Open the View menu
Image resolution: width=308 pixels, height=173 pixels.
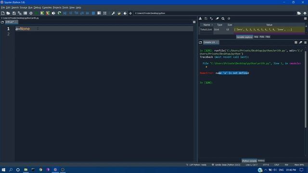[x=72, y=8]
